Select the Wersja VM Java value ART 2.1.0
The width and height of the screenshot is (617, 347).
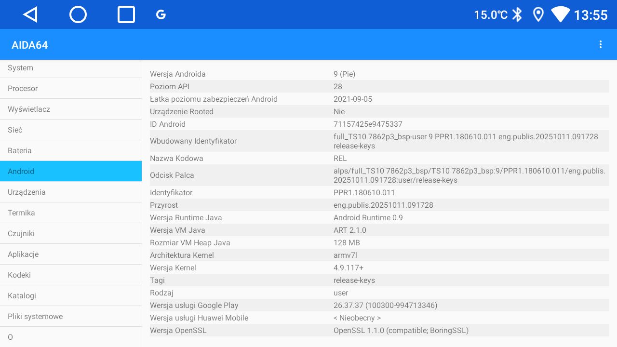[350, 230]
